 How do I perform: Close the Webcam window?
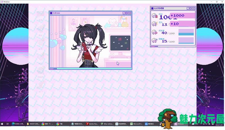129,13
